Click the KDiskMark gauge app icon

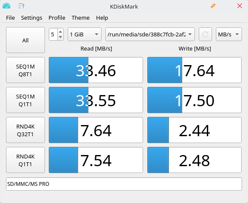pyautogui.click(x=6, y=6)
